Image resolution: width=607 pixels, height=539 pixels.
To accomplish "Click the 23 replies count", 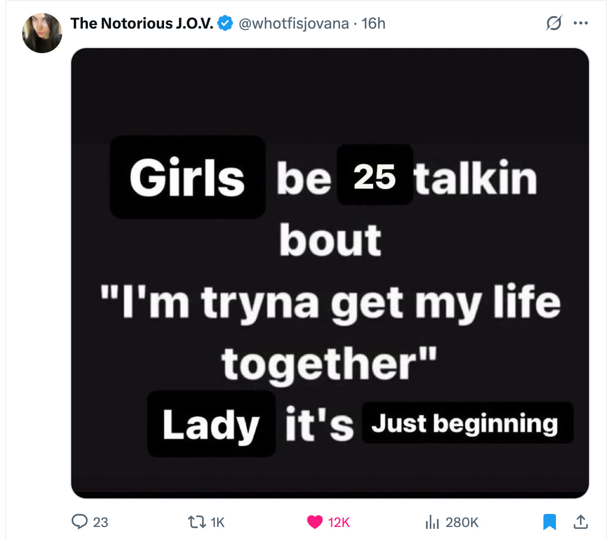I will click(100, 522).
